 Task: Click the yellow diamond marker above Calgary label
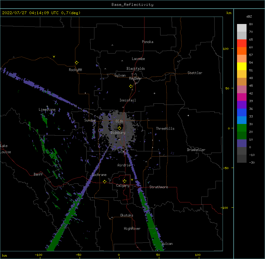[x=125, y=181]
